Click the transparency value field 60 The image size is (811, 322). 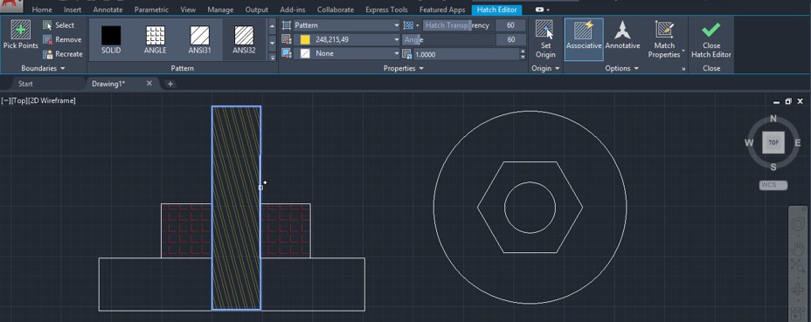click(510, 24)
